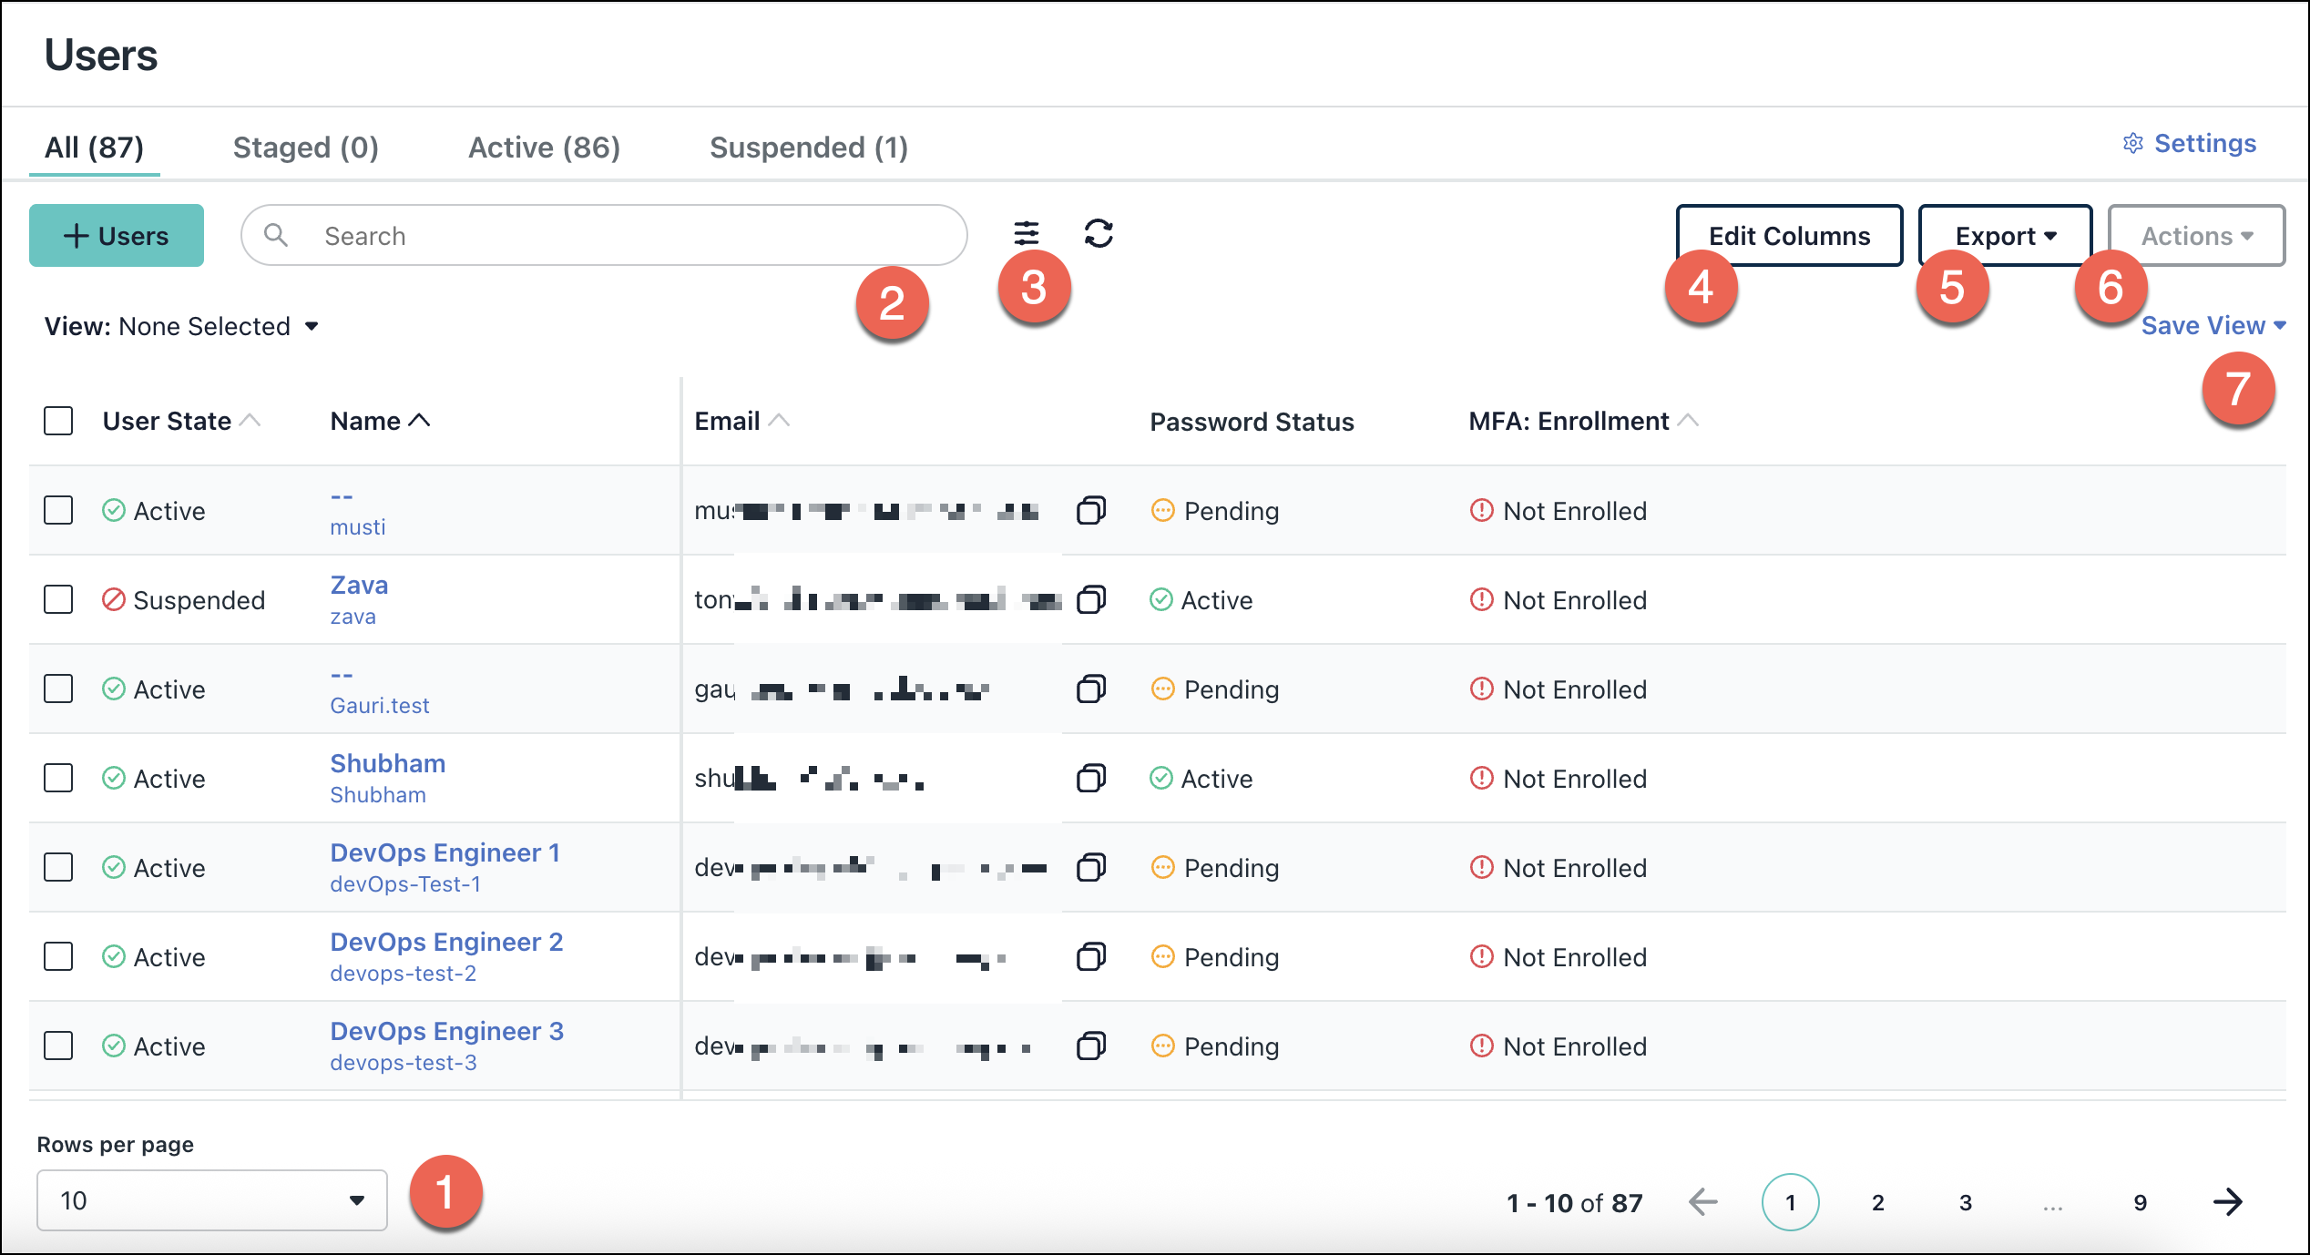Select all users with header checkbox
The width and height of the screenshot is (2310, 1255).
point(57,420)
